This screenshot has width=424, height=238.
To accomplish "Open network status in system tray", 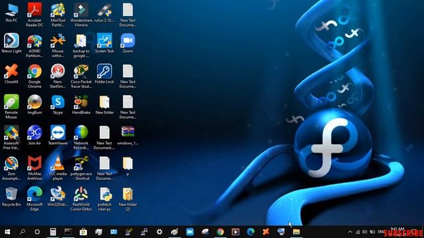I will pyautogui.click(x=358, y=232).
